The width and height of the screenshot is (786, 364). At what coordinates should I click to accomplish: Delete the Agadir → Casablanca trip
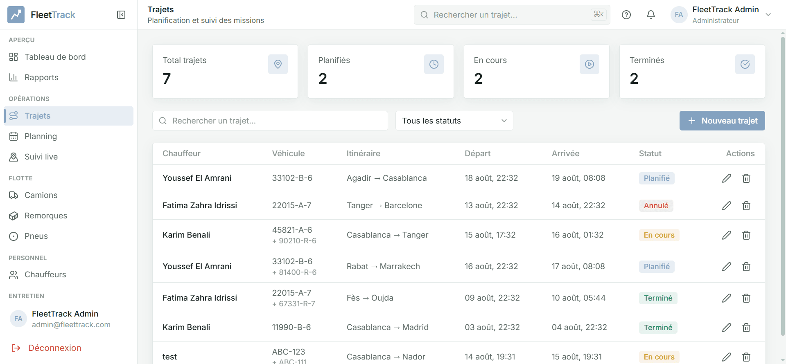click(x=746, y=178)
